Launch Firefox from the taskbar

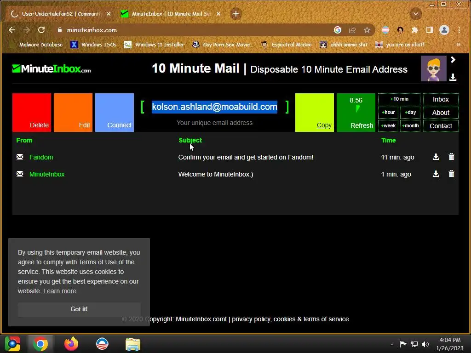point(71,344)
